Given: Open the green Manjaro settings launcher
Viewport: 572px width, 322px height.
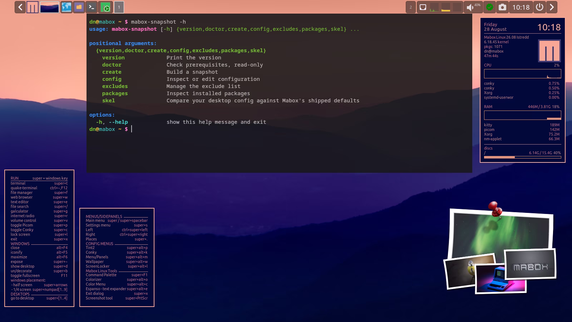Looking at the screenshot, I should [105, 7].
